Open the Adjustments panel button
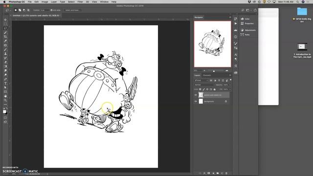Screen dimensions: 313x176 (x=248, y=30)
